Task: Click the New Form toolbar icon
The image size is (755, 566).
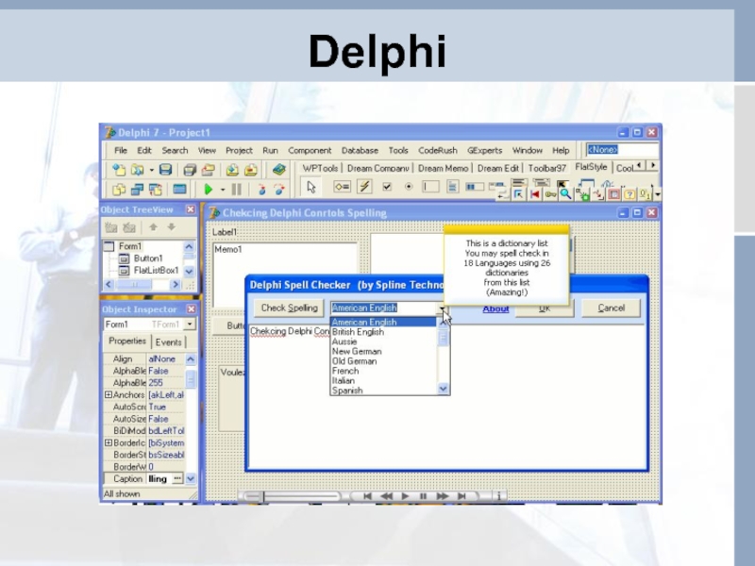Action: [179, 190]
